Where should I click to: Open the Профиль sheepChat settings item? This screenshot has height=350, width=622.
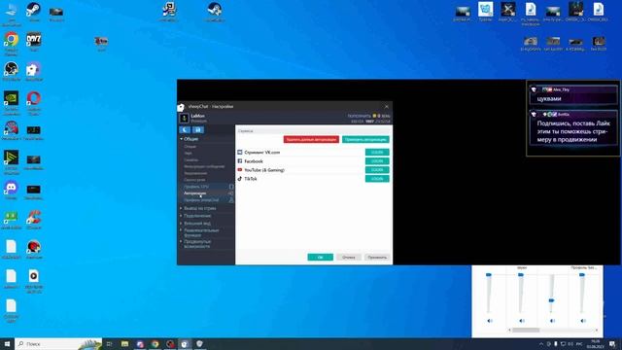pos(201,200)
